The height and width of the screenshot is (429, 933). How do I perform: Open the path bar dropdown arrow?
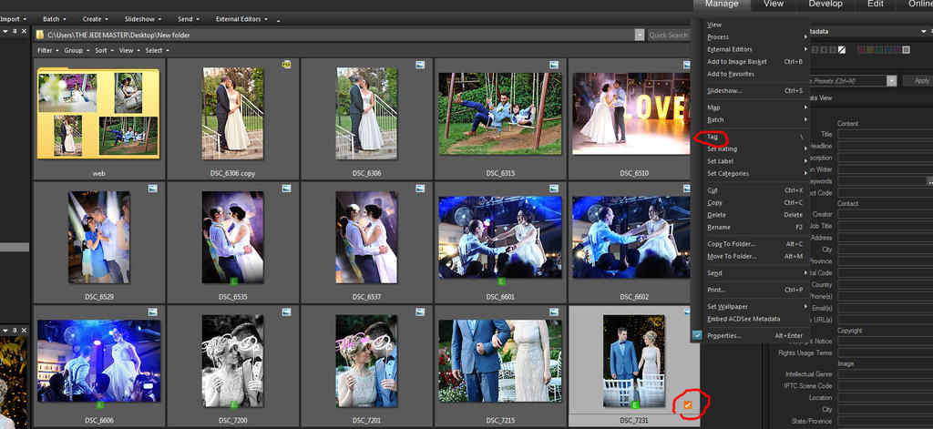640,35
